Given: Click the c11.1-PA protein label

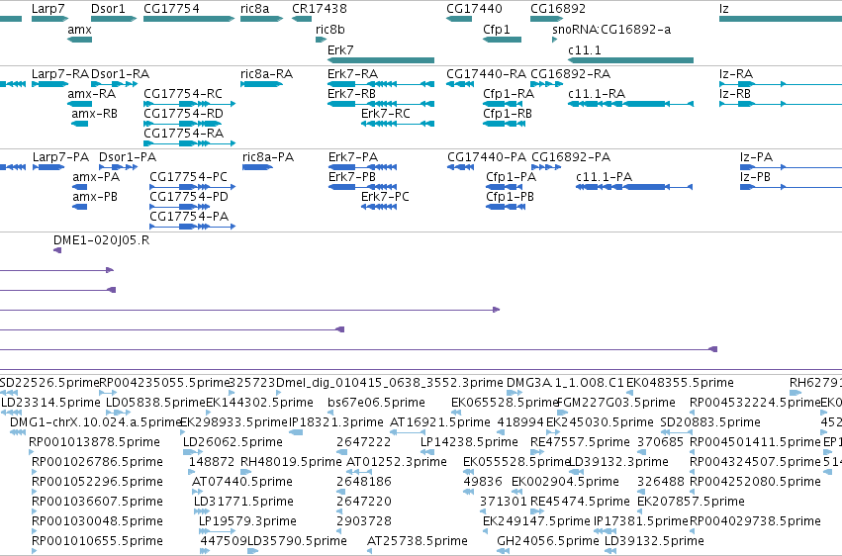Looking at the screenshot, I should click(x=605, y=176).
